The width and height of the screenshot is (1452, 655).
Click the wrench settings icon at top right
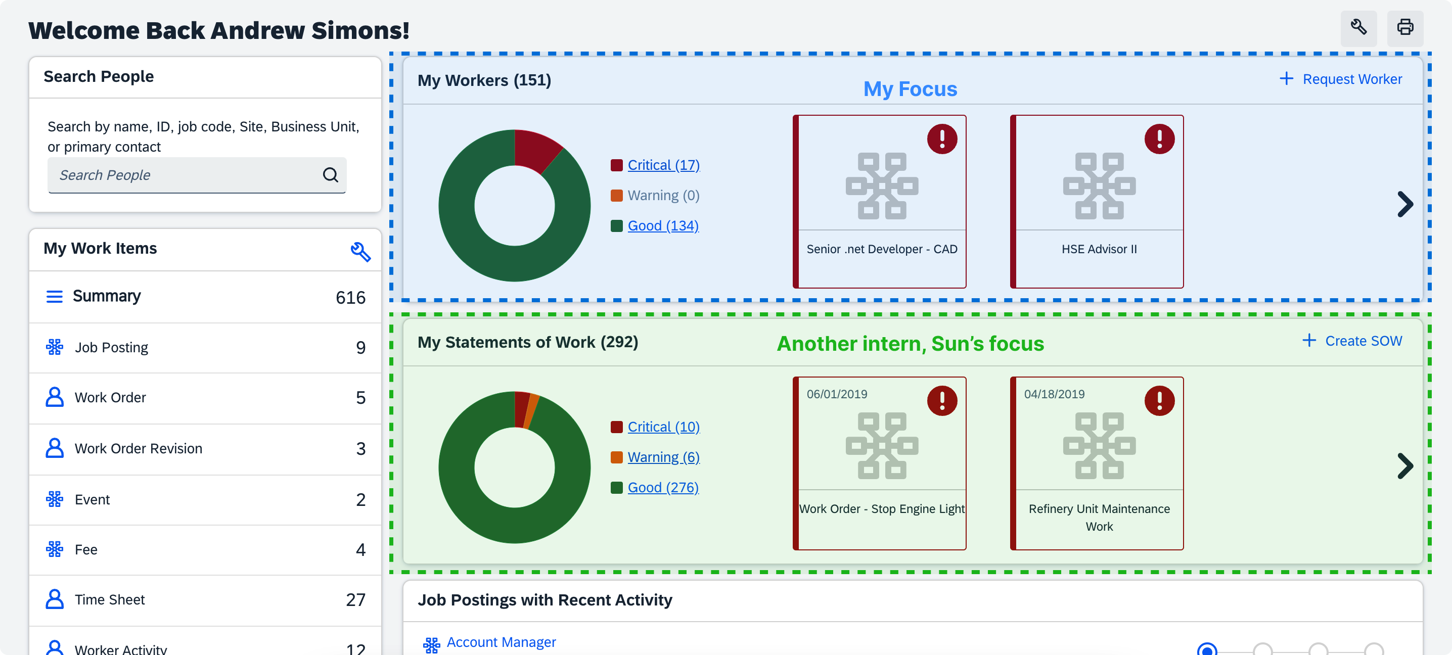pos(1358,28)
